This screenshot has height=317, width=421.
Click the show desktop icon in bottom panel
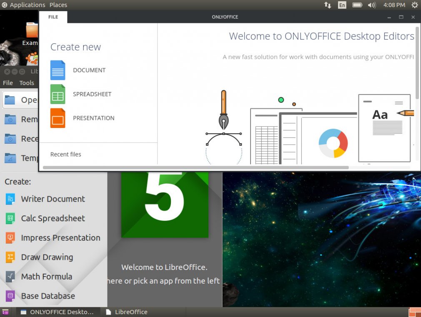pos(5,312)
